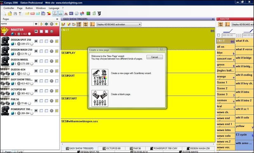Click the 'yellow' scene button
Screen dimensions: 254x153
pos(244,127)
